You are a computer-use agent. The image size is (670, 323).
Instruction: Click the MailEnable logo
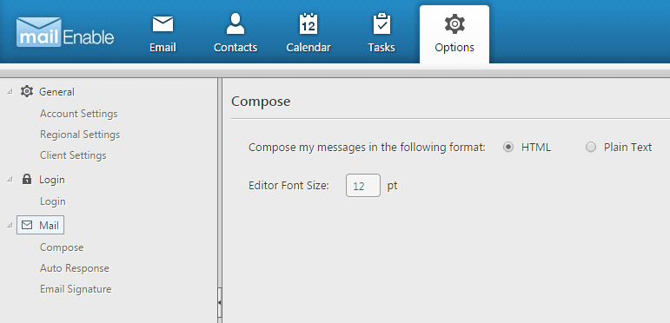(65, 32)
